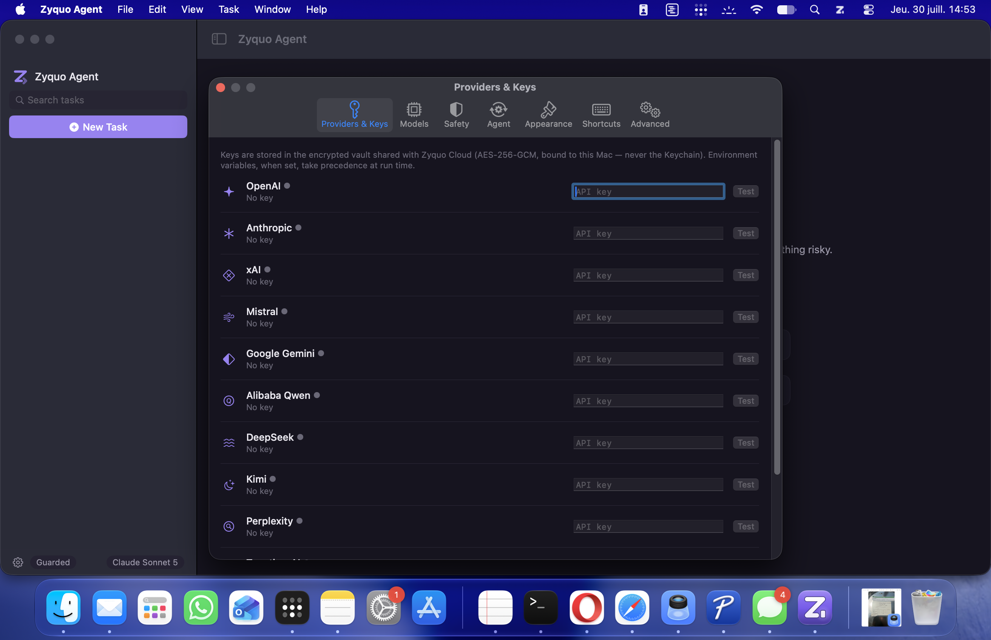This screenshot has height=640, width=991.
Task: Click the Google Gemini provider icon
Action: pos(229,359)
